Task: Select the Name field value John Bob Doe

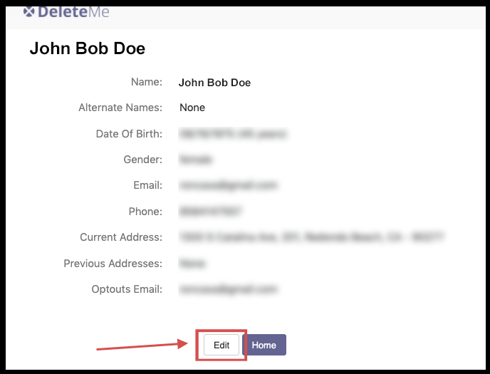Action: [214, 82]
